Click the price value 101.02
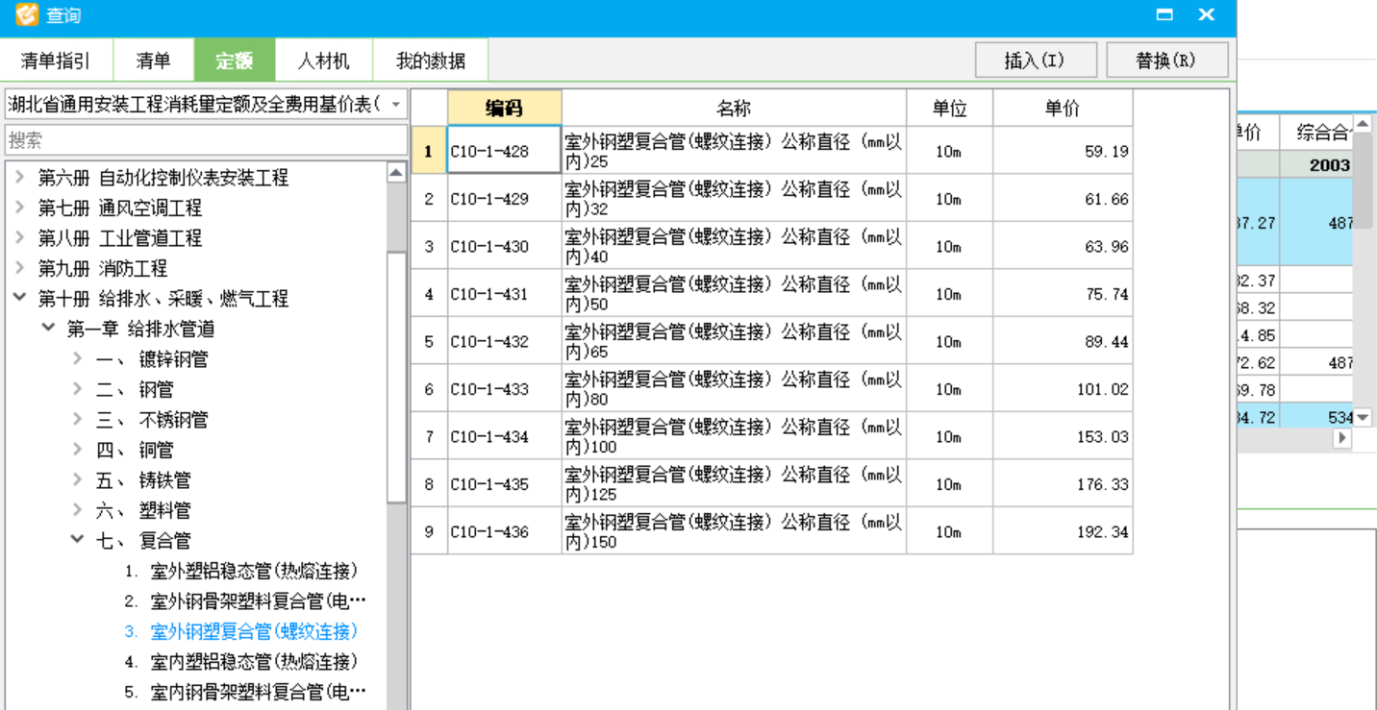The height and width of the screenshot is (710, 1377). (x=1102, y=389)
